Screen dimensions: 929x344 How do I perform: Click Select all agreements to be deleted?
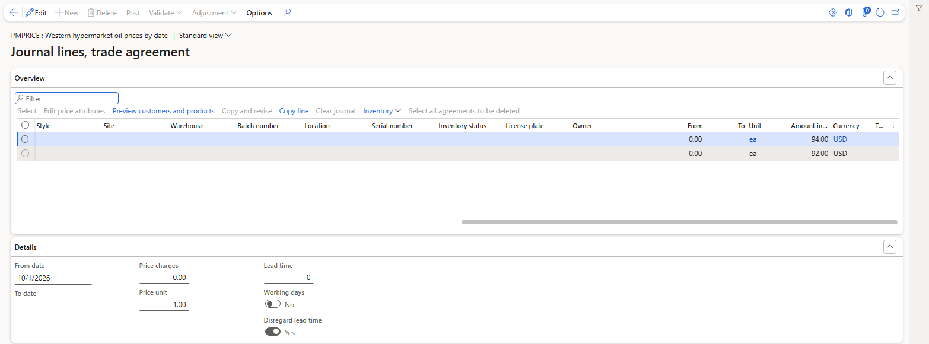point(464,111)
